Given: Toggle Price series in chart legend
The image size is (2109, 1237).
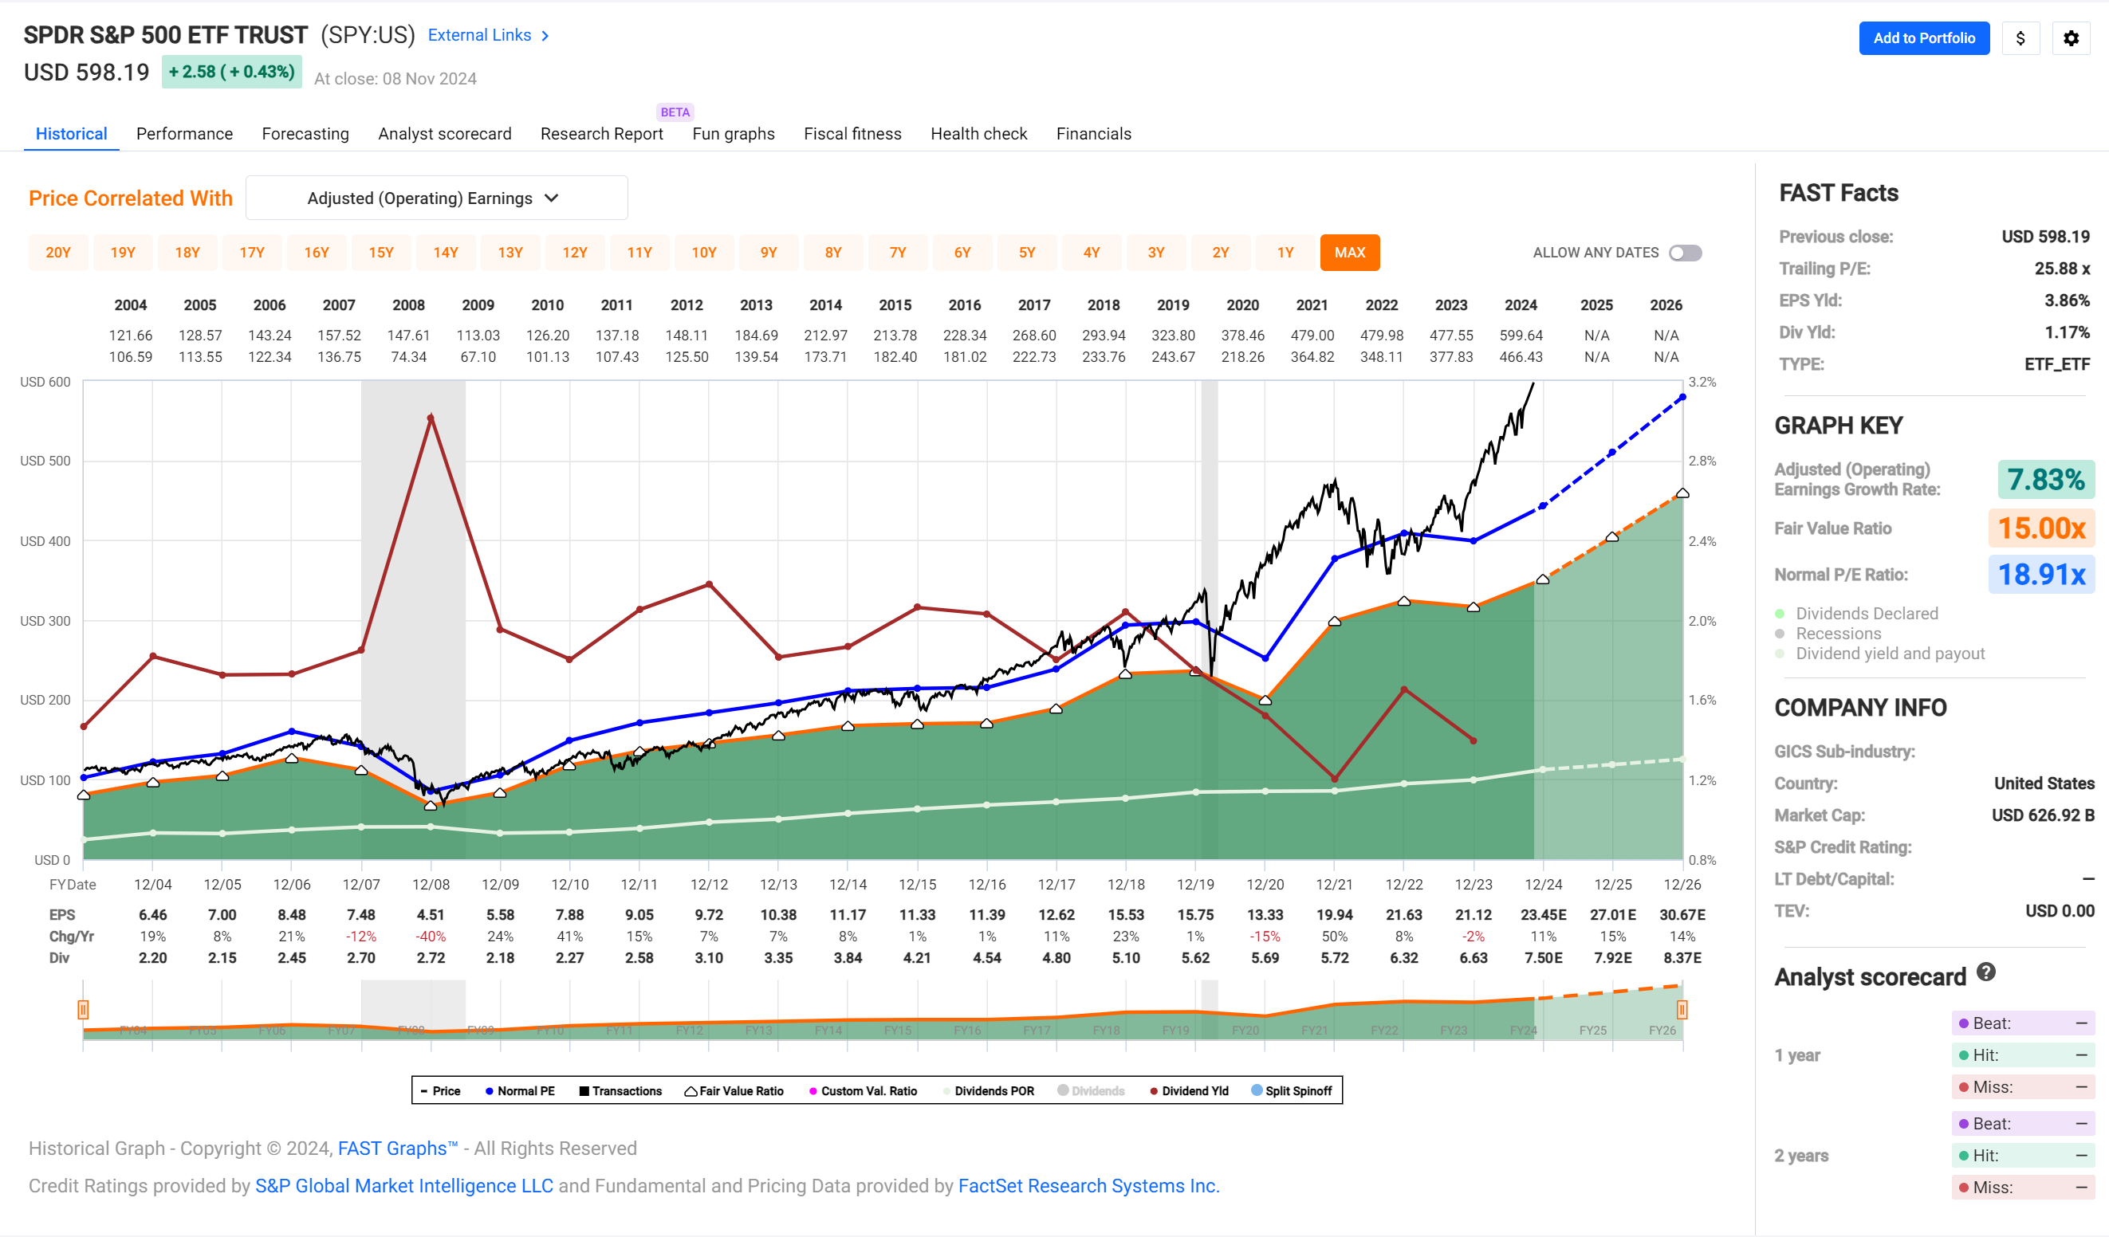Looking at the screenshot, I should click(x=440, y=1090).
